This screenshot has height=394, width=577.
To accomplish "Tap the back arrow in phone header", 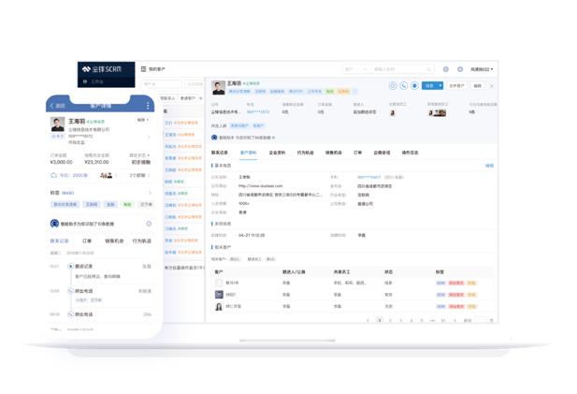I will pyautogui.click(x=51, y=106).
